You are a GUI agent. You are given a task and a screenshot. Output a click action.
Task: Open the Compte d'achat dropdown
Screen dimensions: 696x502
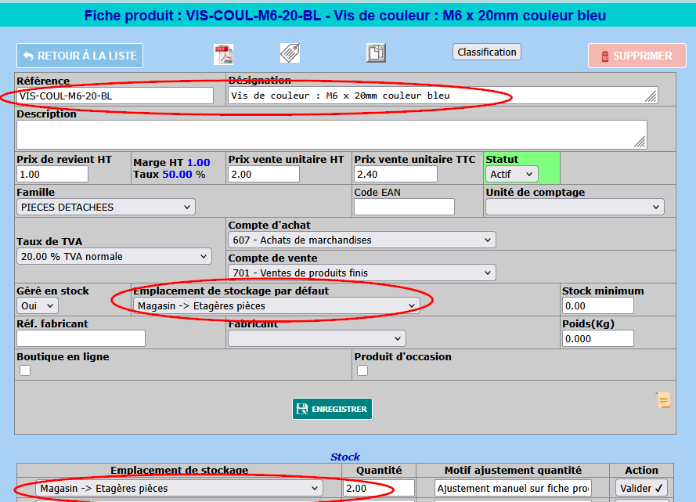(362, 240)
